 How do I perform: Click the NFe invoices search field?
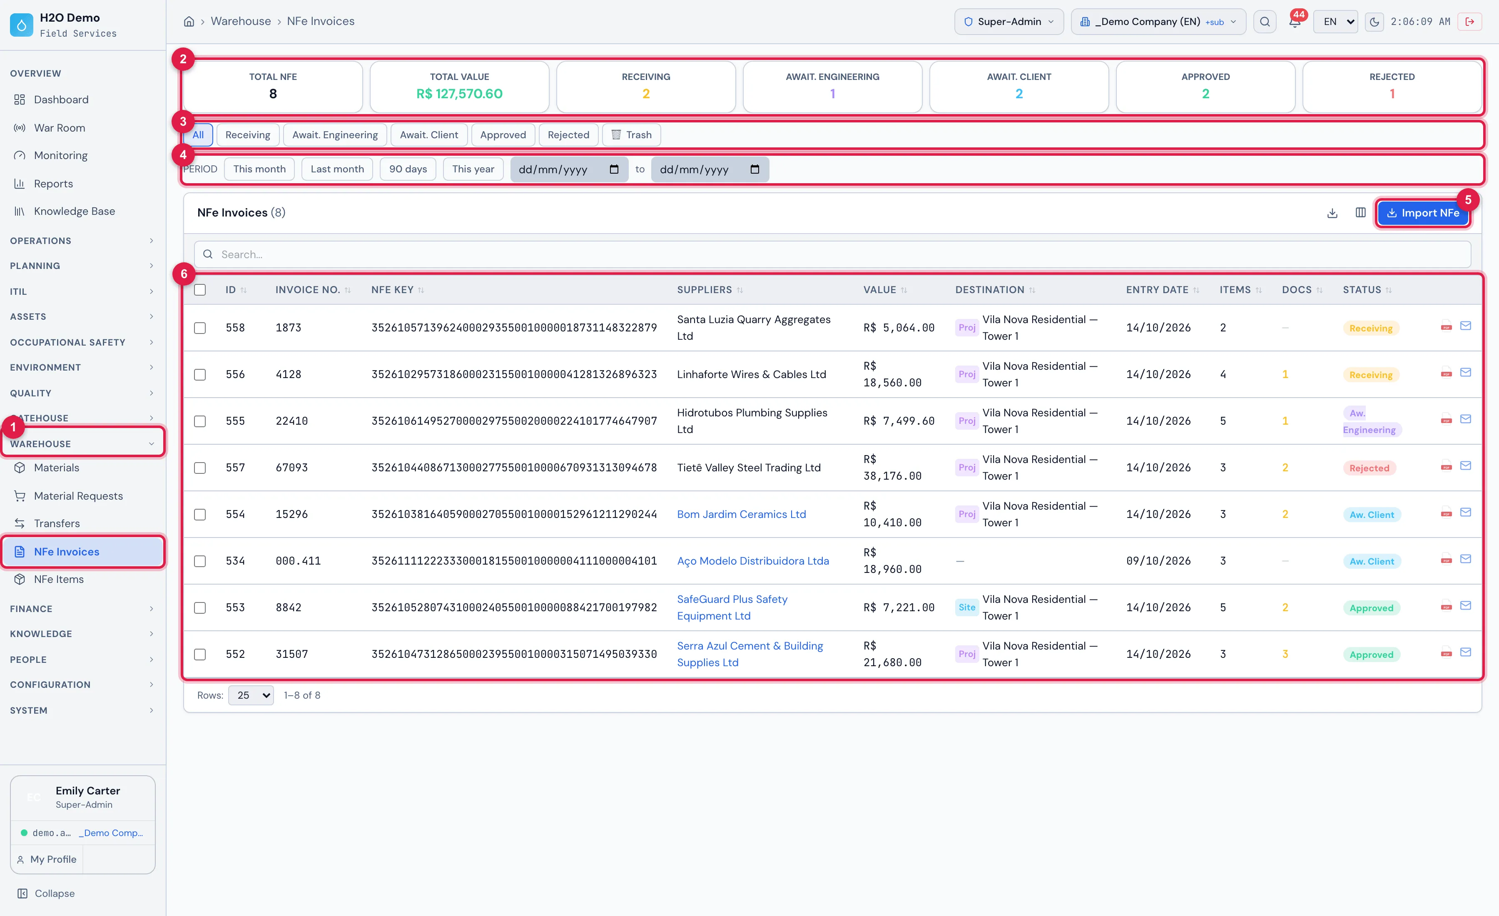832,254
